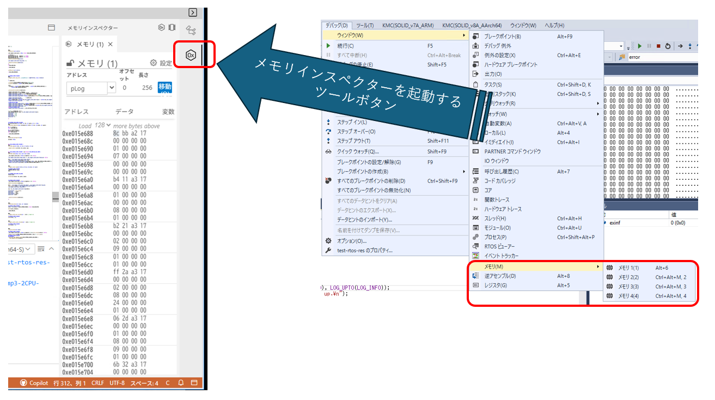715x400 pixels.
Task: Click the red stop debugging toolbar icon
Action: (x=658, y=46)
